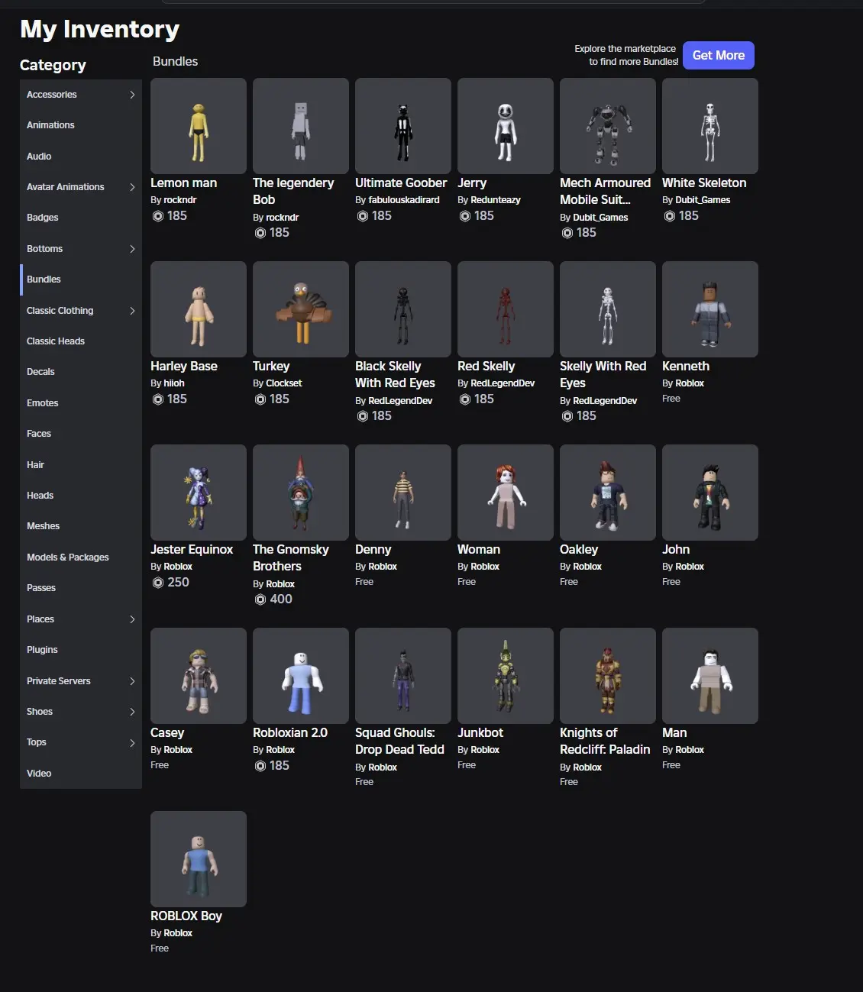Image resolution: width=863 pixels, height=992 pixels.
Task: Open the Casey bundle thumbnail
Action: [x=199, y=676]
